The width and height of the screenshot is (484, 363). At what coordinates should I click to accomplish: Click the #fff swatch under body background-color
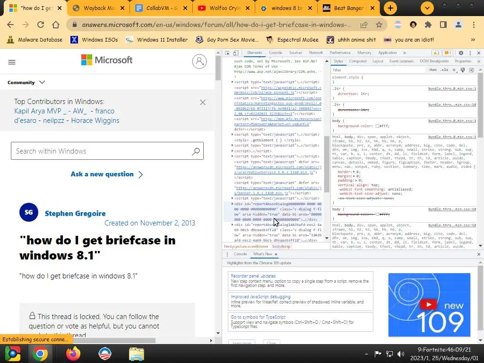point(377,126)
